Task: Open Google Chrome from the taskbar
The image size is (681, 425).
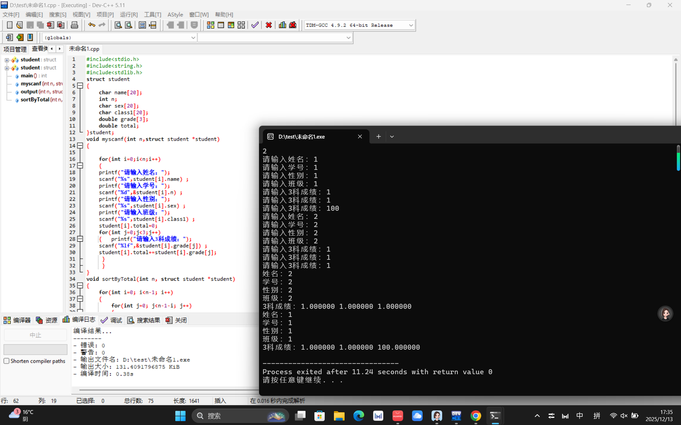Action: pos(476,416)
